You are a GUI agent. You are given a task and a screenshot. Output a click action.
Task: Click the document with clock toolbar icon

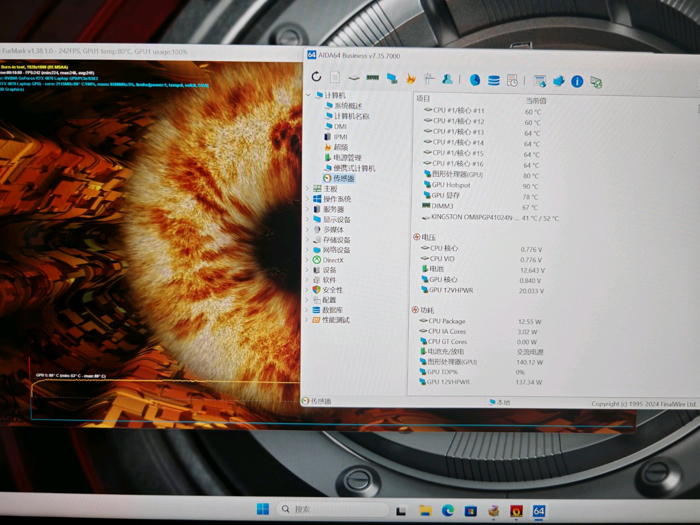pyautogui.click(x=512, y=81)
